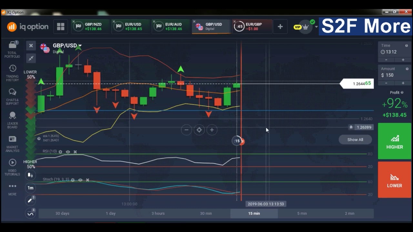This screenshot has height=232, width=413.
Task: Open the drawing tools pencil button
Action: (30, 200)
